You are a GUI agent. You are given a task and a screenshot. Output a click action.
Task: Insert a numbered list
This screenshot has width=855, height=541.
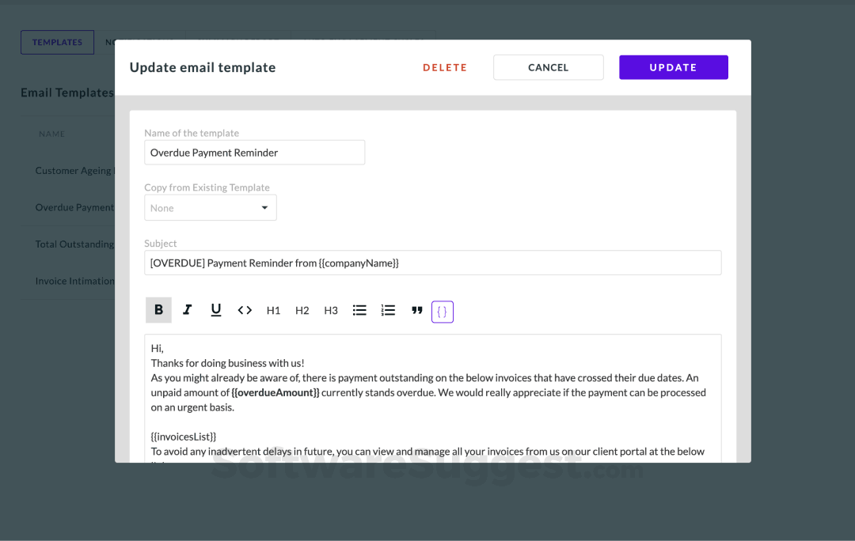pos(388,310)
